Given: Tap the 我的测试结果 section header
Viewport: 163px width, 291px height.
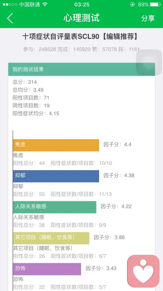Looking at the screenshot, I should click(x=81, y=70).
